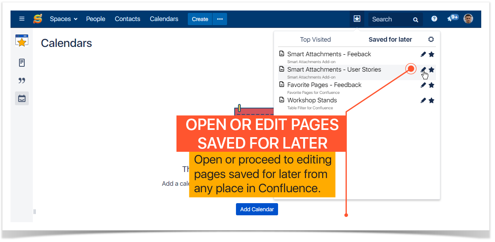Click the Calendars page heading
This screenshot has height=242, width=495.
[66, 43]
